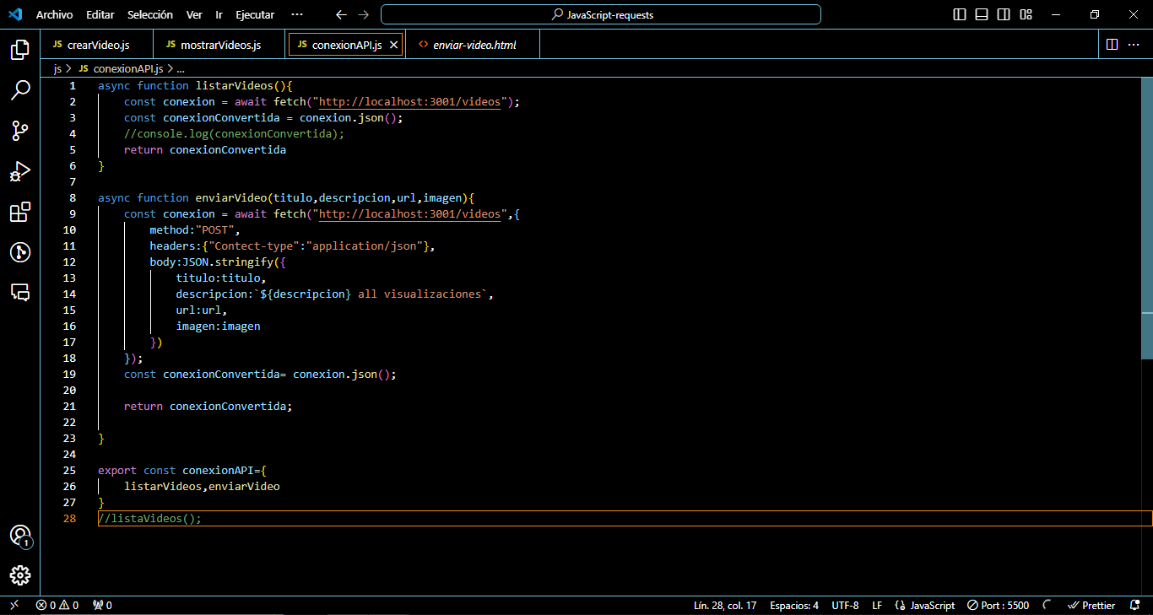The width and height of the screenshot is (1153, 615).
Task: Split the editor to the right
Action: tap(1112, 45)
